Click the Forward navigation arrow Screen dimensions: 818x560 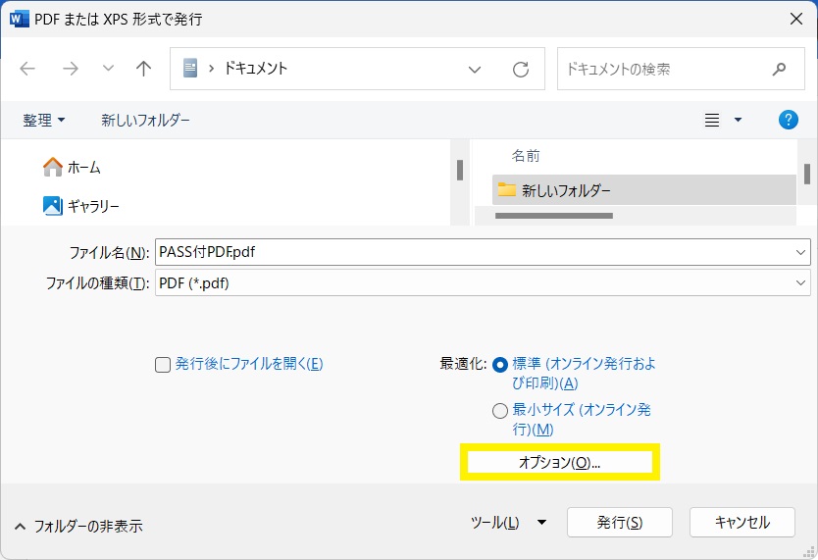click(x=71, y=69)
